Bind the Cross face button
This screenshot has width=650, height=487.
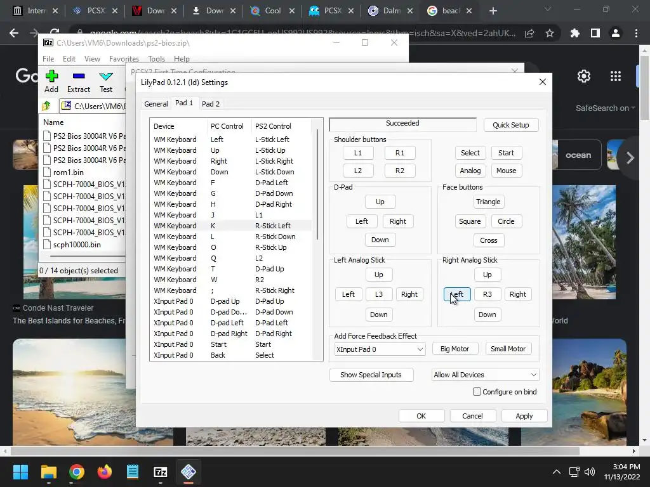(488, 240)
